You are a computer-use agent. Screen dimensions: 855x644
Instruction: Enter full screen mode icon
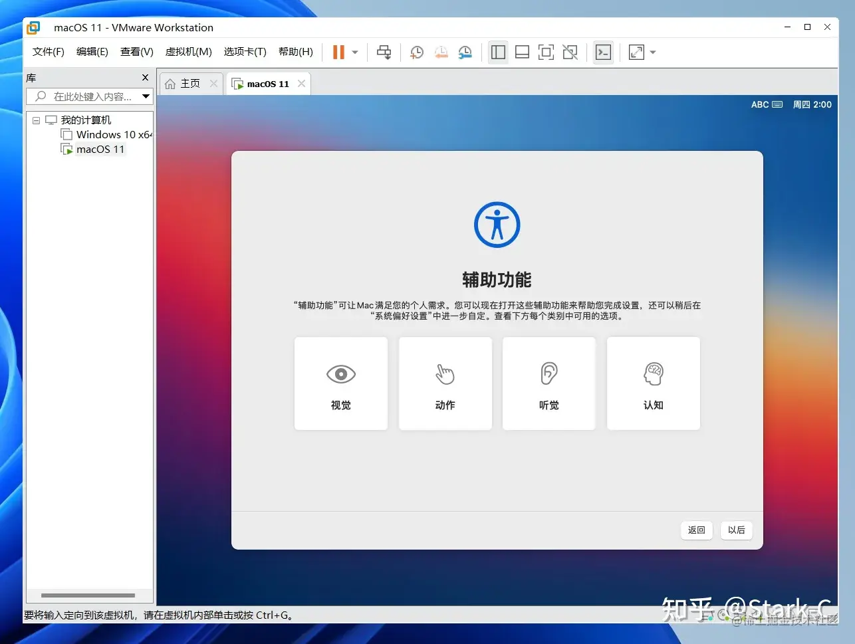546,53
